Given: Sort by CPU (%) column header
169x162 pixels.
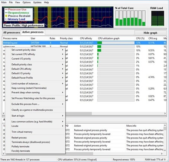Looking at the screenshot, I should [140, 38].
